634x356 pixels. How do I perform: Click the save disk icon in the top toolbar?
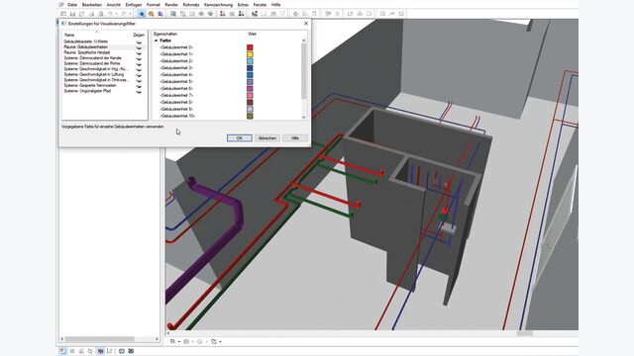point(72,14)
